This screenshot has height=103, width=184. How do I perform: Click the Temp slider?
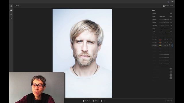coord(164,31)
